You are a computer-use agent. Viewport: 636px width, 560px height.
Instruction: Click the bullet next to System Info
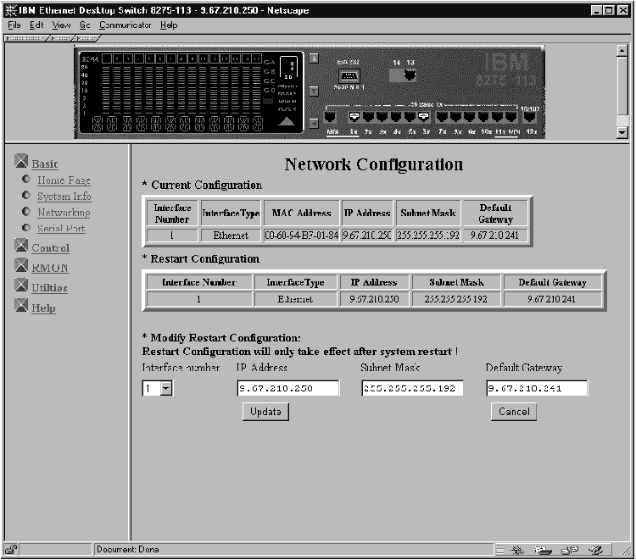tap(27, 196)
